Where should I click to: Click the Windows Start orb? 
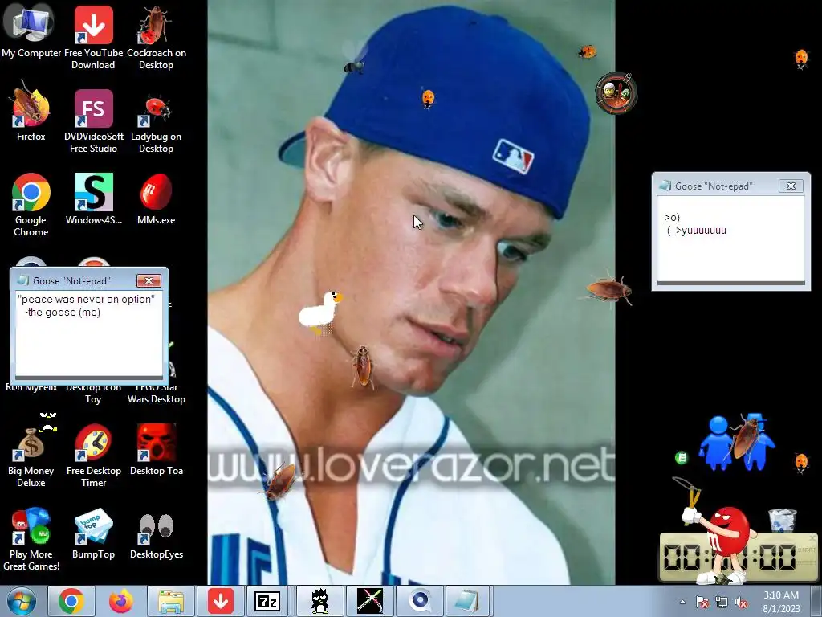[22, 601]
